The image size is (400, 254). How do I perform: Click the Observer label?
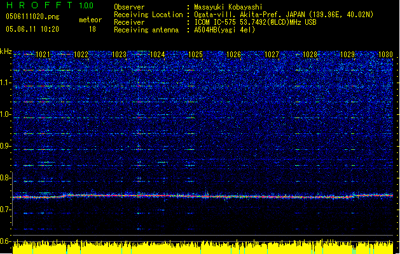pos(129,7)
